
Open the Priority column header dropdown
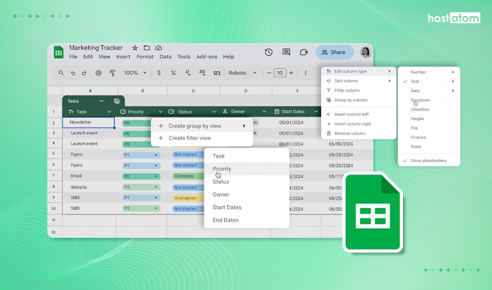[161, 111]
